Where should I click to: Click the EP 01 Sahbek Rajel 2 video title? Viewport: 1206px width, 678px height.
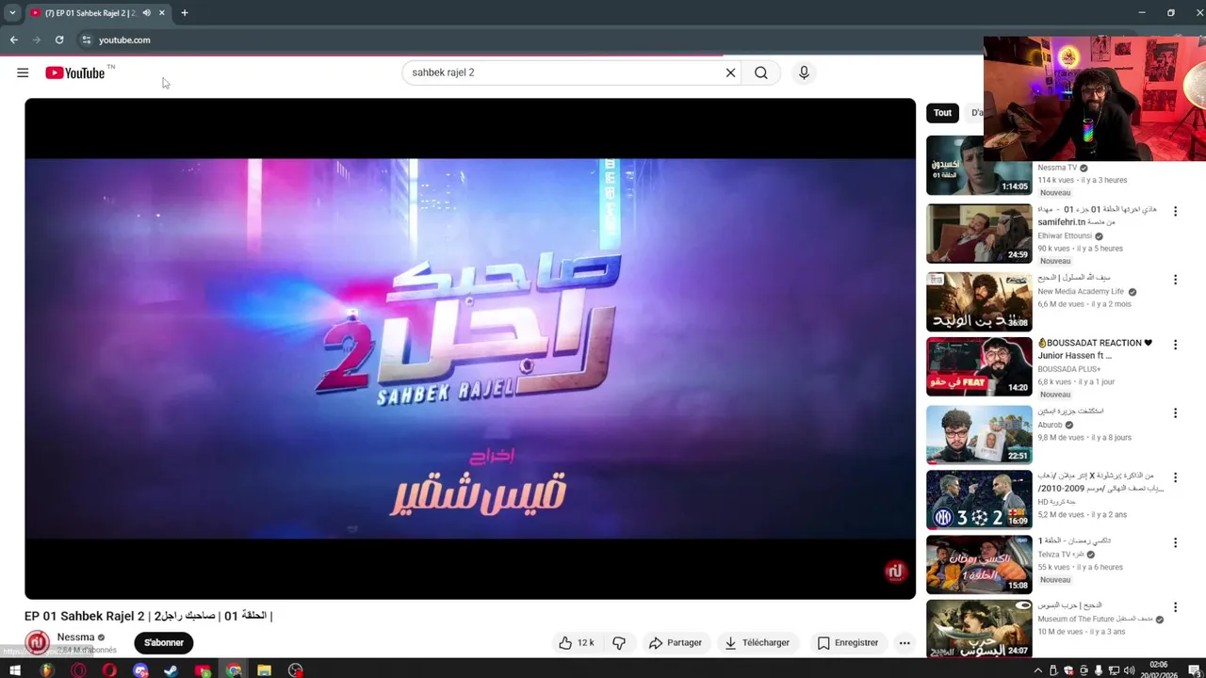pyautogui.click(x=148, y=616)
